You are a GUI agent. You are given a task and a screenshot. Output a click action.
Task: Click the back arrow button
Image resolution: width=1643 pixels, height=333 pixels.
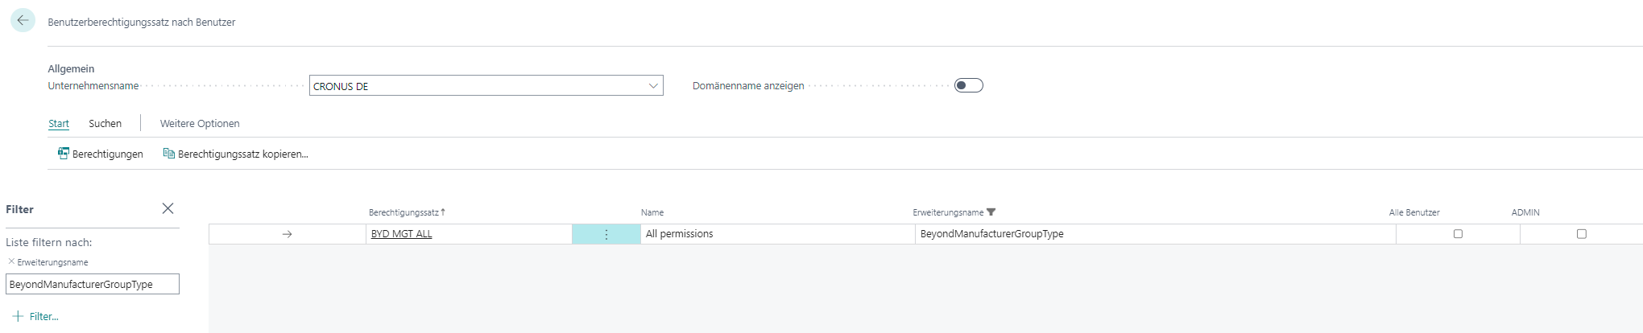23,21
